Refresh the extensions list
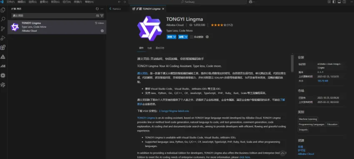354x159 pixels. pyautogui.click(x=97, y=9)
